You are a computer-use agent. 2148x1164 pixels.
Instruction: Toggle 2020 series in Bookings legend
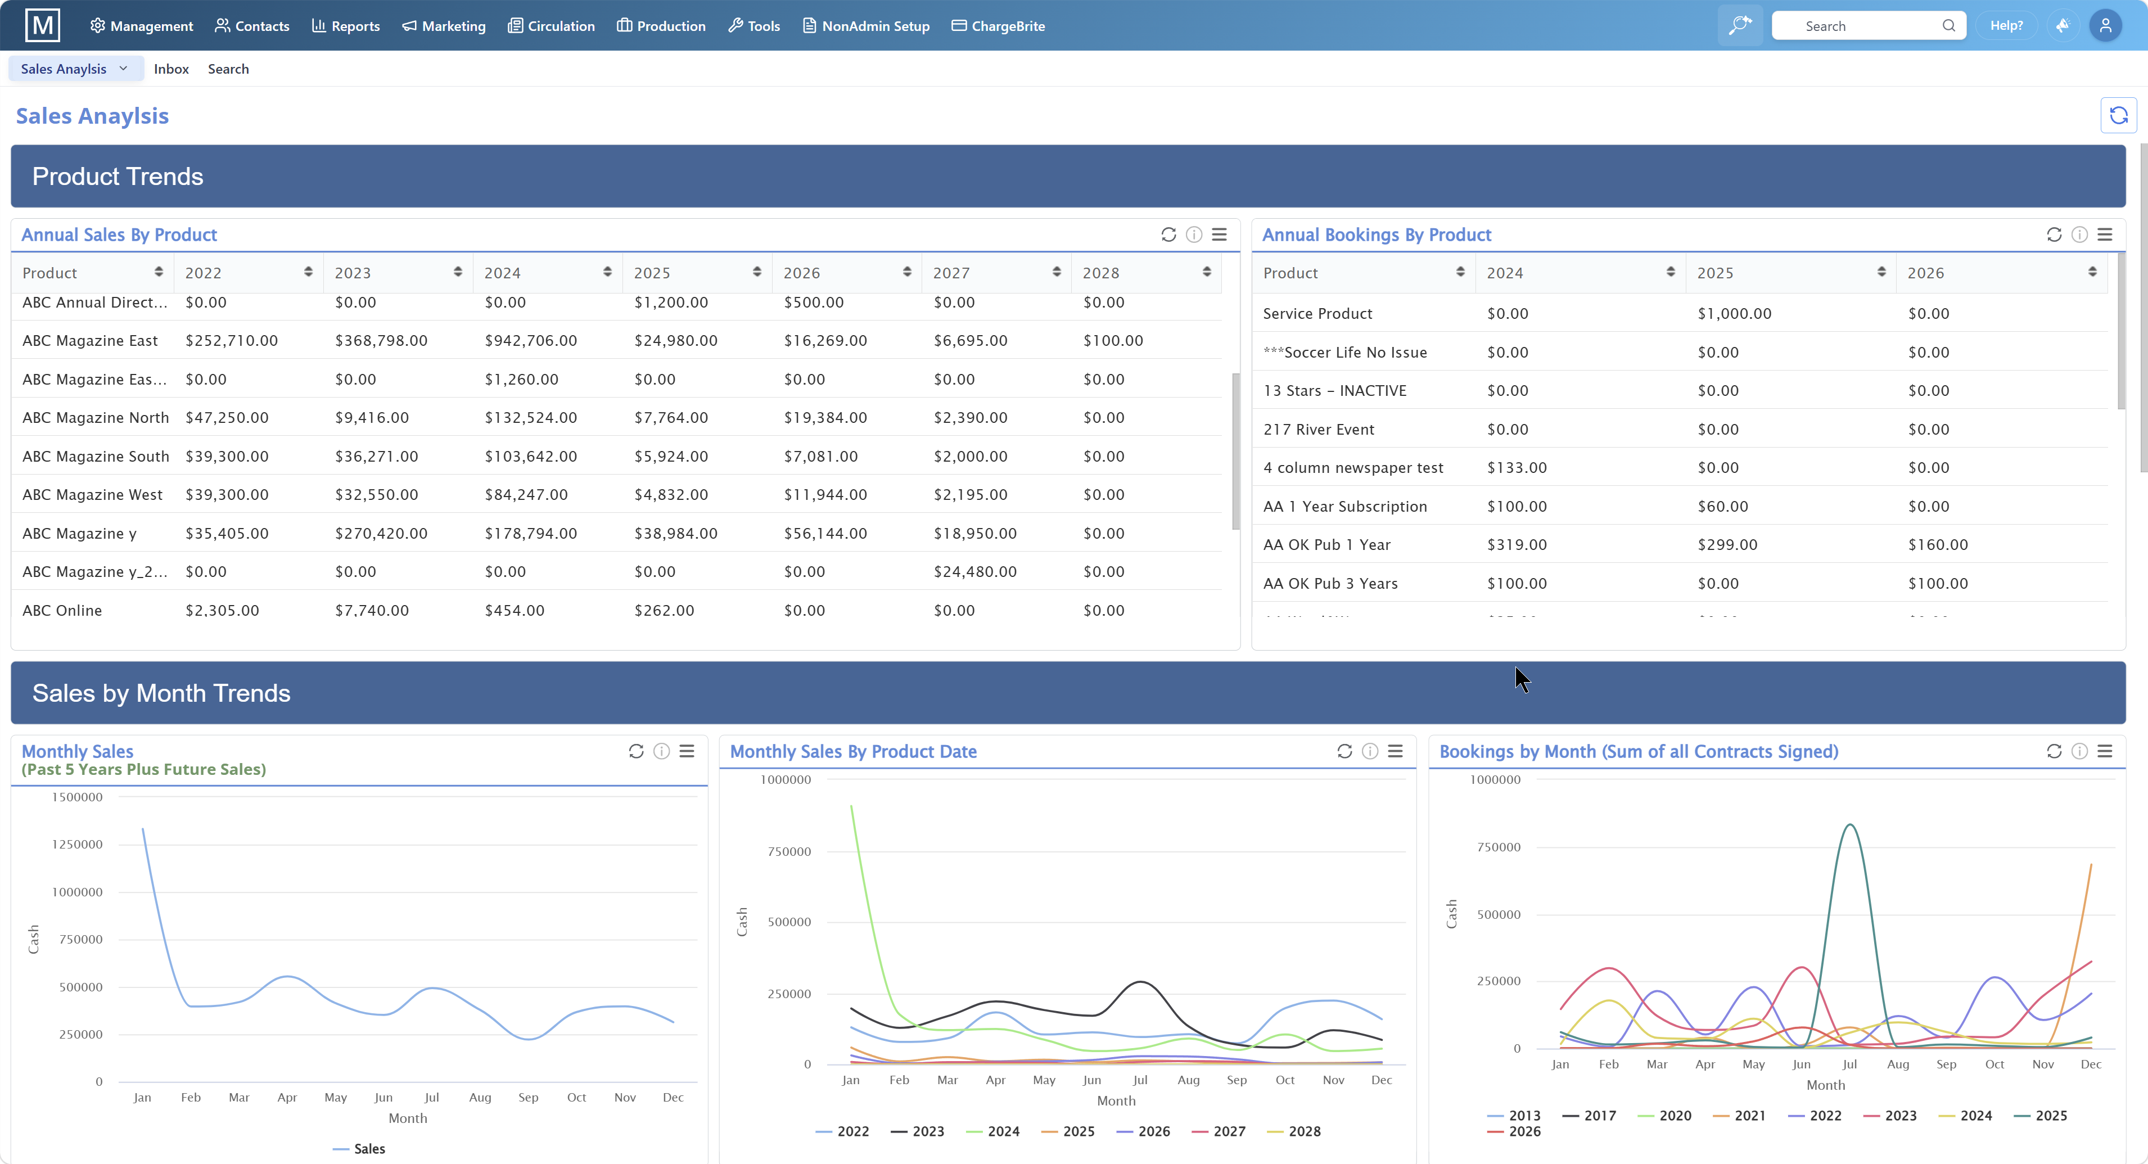click(x=1664, y=1116)
